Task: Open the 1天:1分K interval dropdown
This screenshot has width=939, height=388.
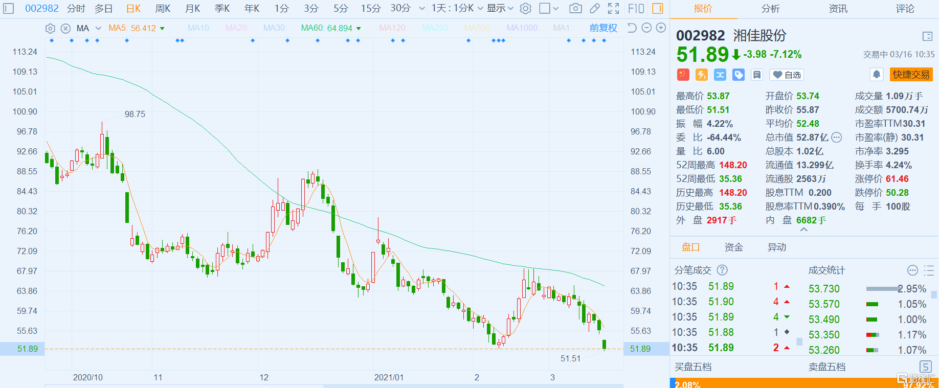Action: click(457, 8)
